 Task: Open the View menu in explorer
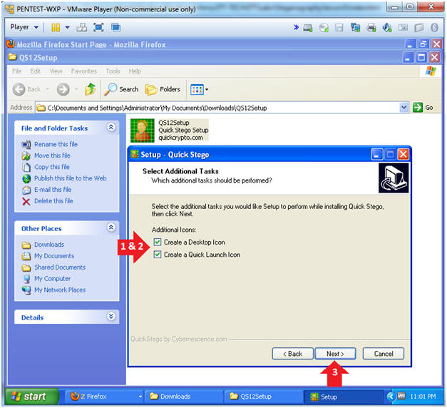coord(56,71)
